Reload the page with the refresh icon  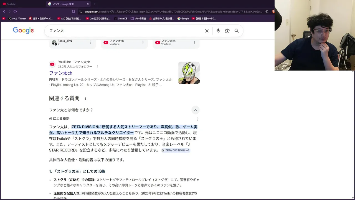click(15, 12)
